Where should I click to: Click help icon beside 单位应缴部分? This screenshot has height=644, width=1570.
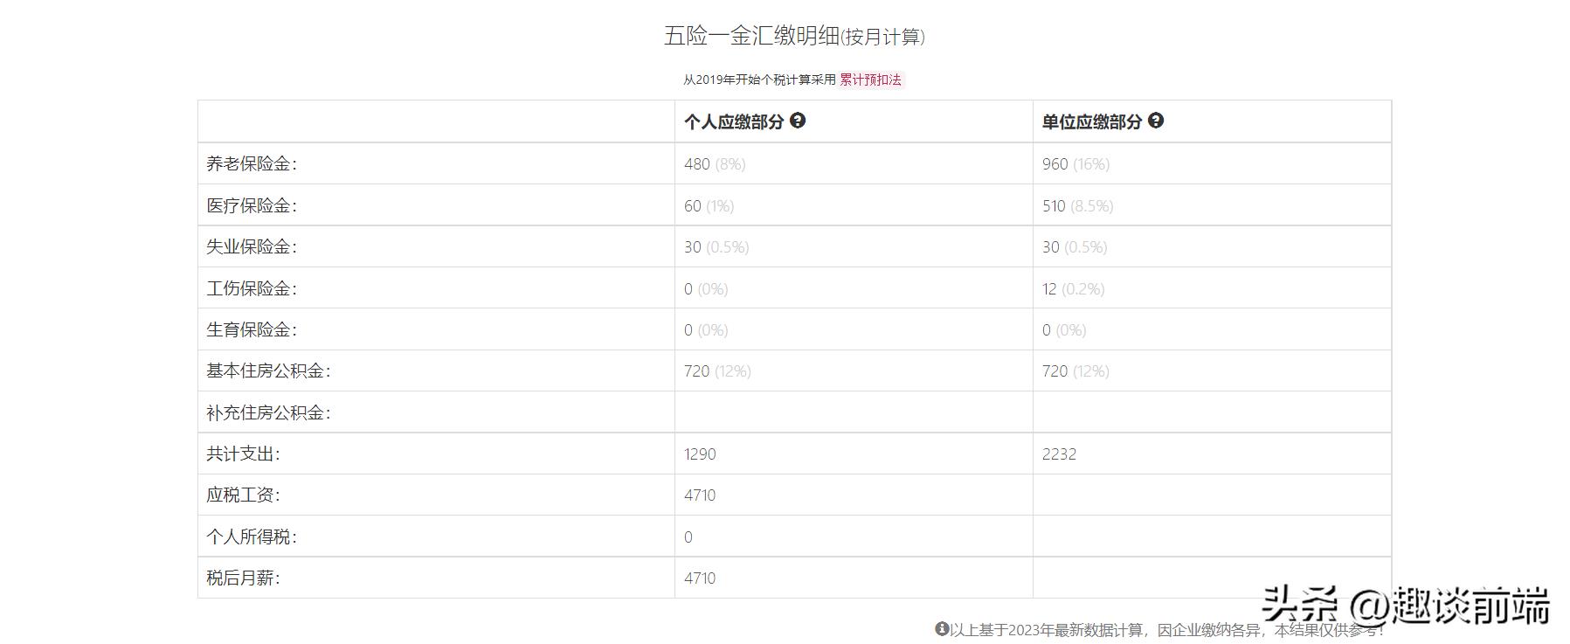click(x=1155, y=121)
